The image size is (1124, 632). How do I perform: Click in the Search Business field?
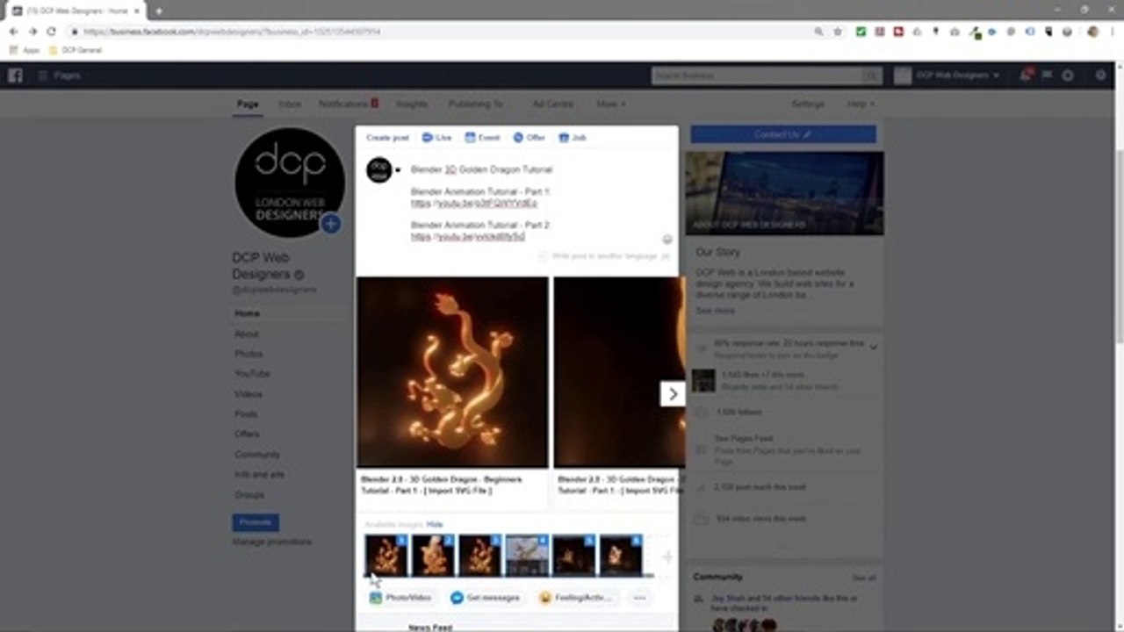coord(758,76)
